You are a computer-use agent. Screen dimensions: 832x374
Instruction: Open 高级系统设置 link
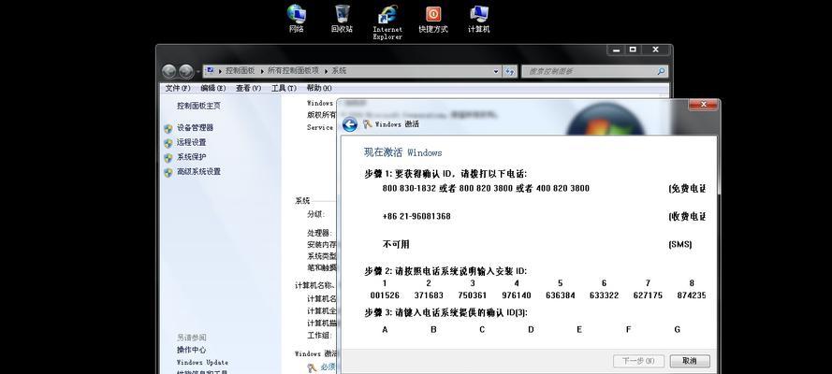point(198,172)
